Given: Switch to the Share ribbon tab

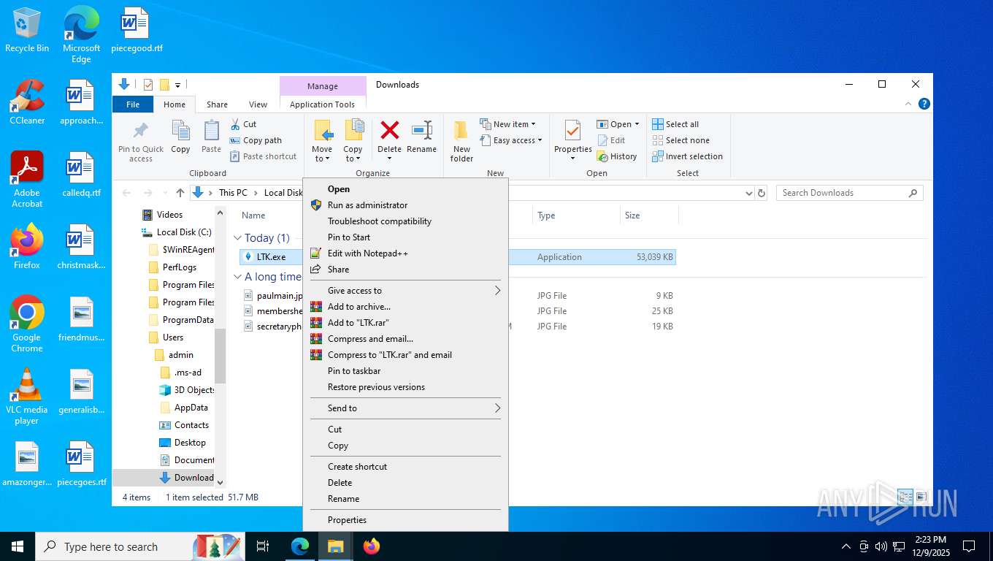Looking at the screenshot, I should 217,104.
